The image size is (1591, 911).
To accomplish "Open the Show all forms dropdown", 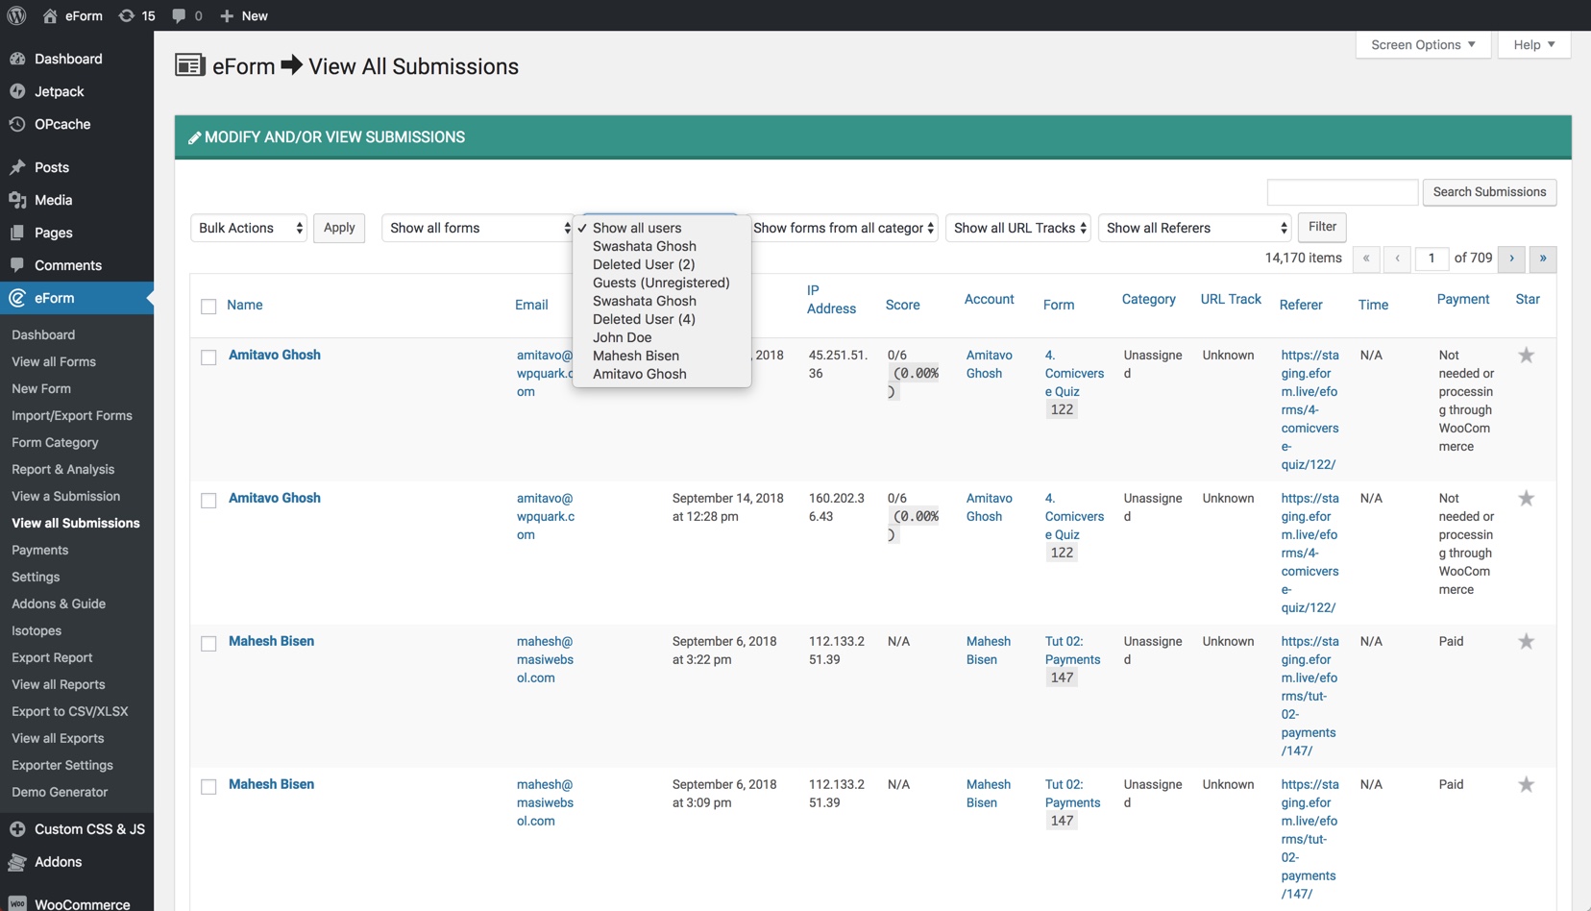I will pos(477,228).
